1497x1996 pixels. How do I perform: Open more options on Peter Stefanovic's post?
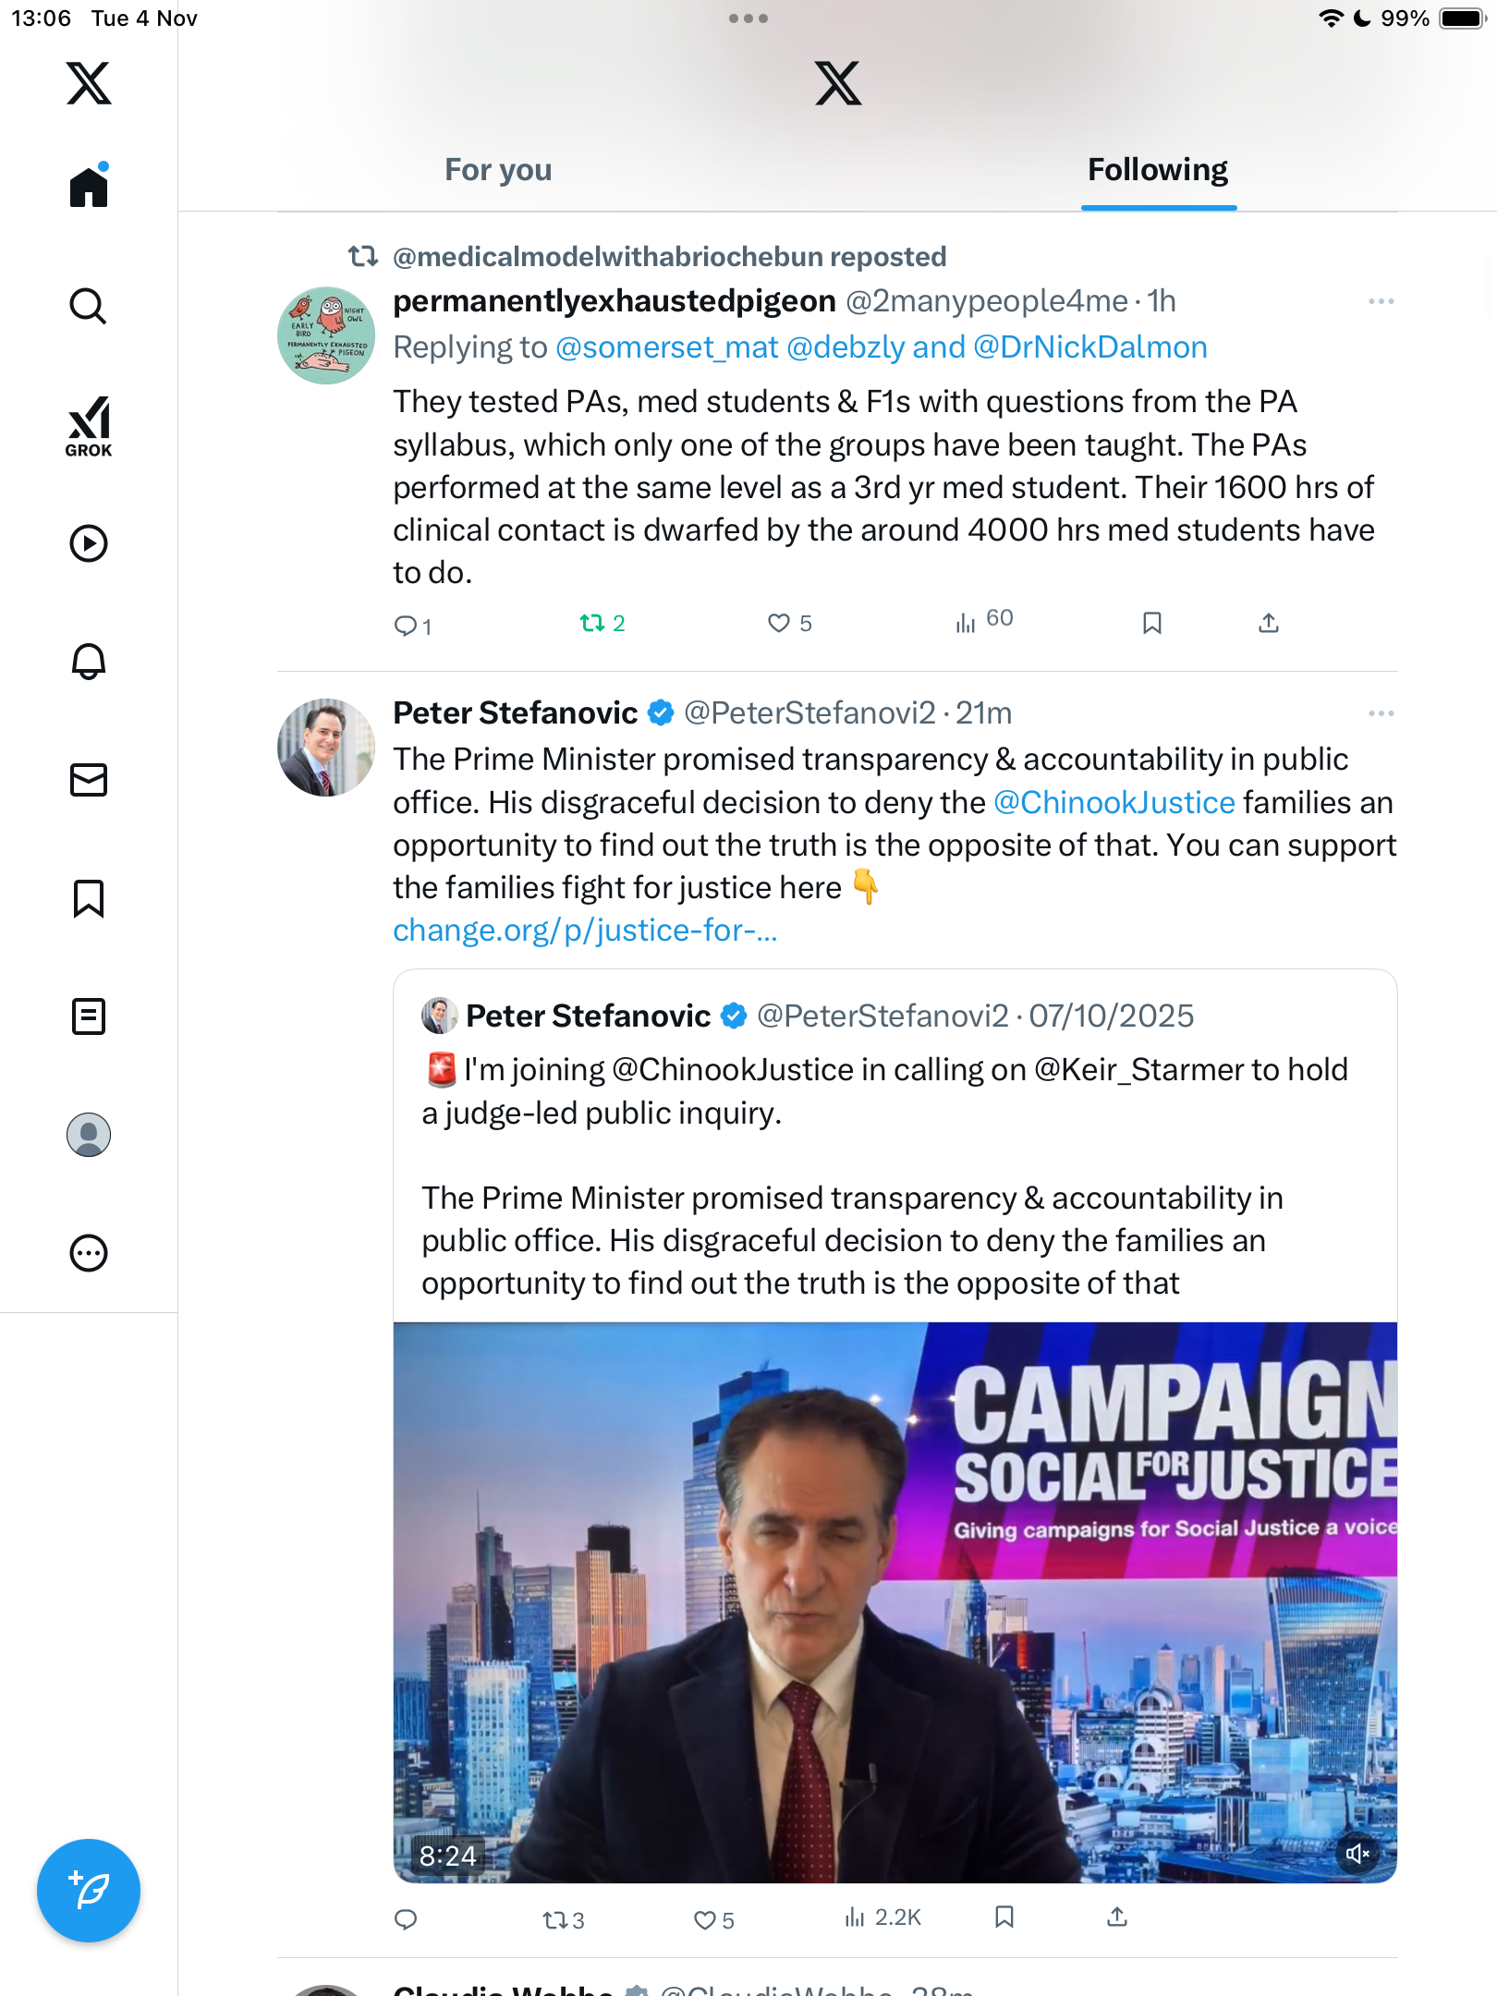[1381, 713]
